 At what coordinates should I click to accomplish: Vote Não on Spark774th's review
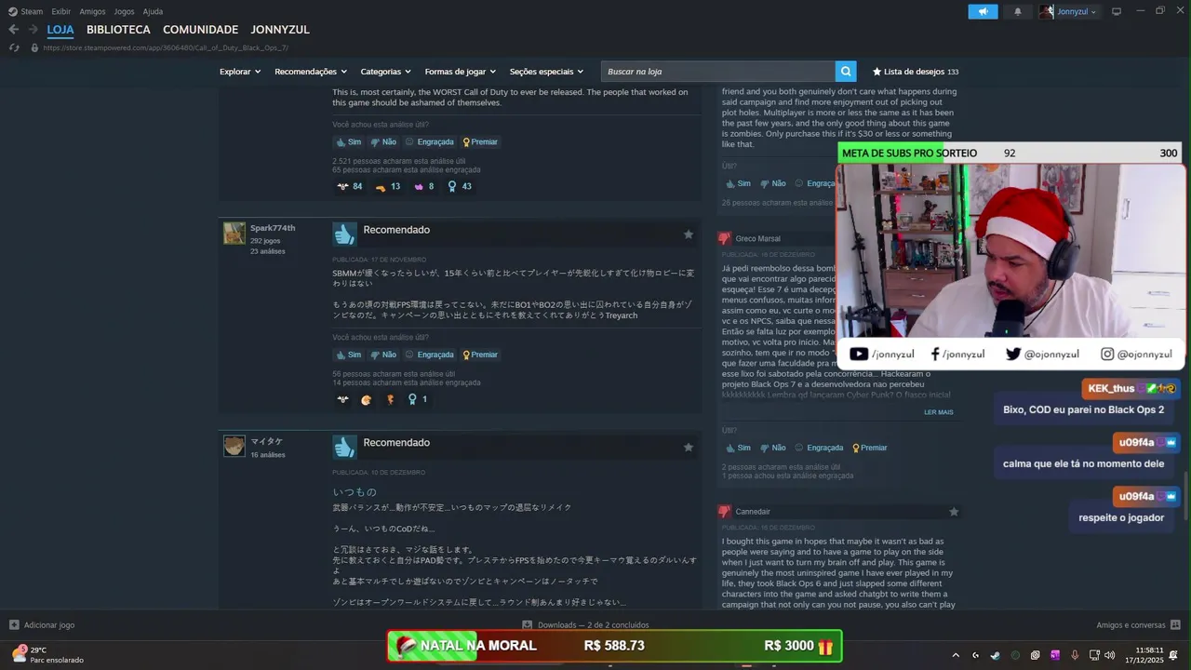point(382,355)
